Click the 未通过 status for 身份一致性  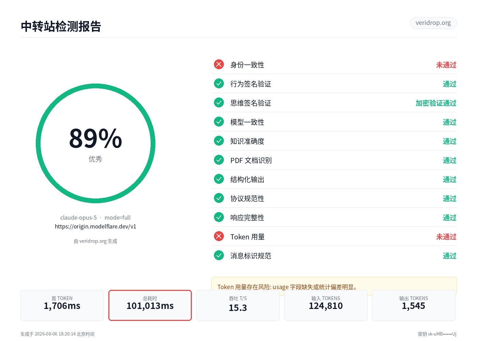(x=446, y=65)
